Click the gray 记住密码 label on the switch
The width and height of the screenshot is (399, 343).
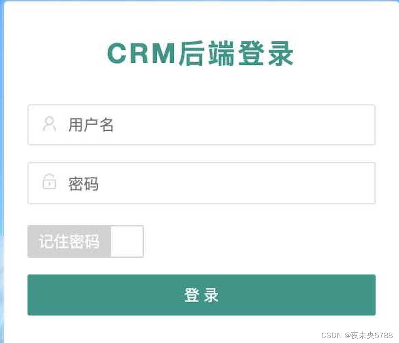69,241
